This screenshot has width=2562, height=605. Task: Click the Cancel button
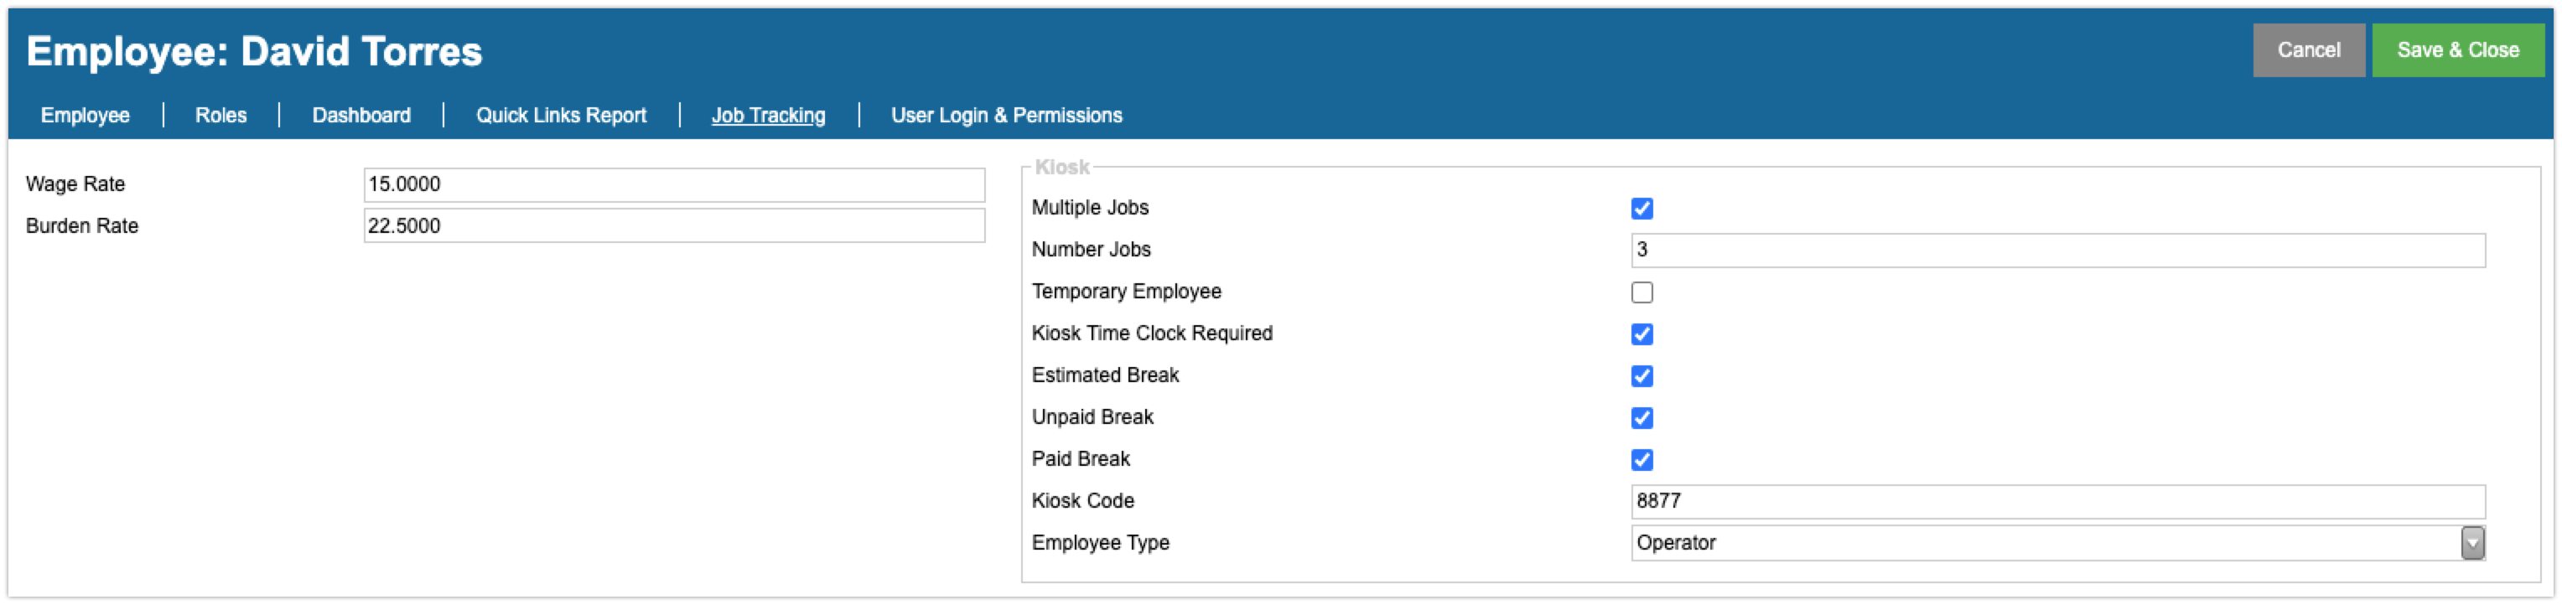click(2307, 49)
